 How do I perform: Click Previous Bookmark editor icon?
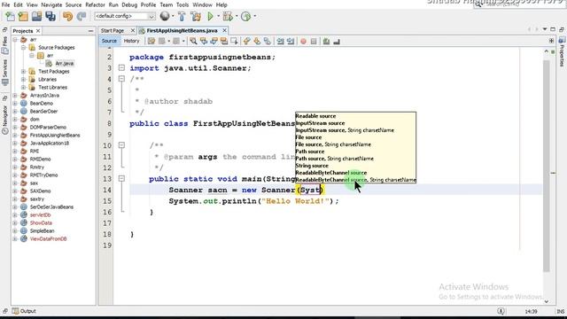[246, 42]
